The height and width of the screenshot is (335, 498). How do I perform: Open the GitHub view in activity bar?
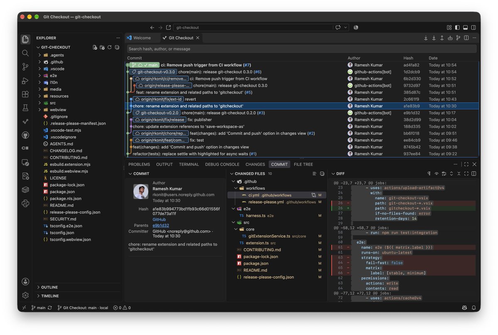[x=25, y=135]
